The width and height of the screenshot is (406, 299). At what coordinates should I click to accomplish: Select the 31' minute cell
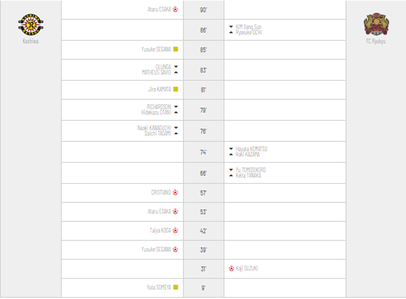pyautogui.click(x=203, y=269)
